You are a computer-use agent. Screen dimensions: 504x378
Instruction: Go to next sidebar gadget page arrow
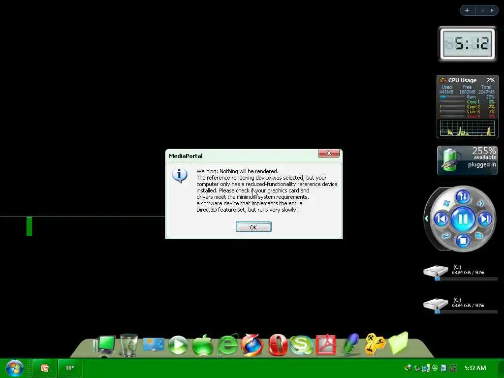coord(492,10)
